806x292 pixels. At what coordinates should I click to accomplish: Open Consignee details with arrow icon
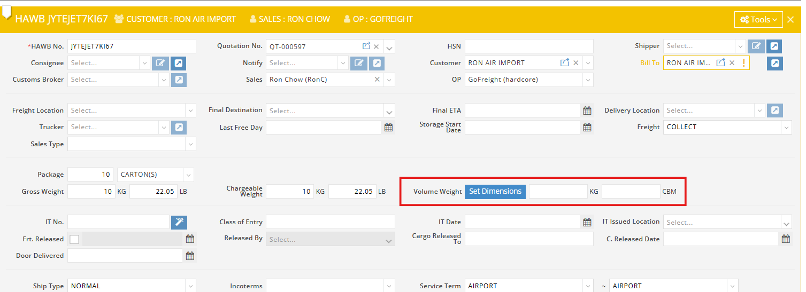[x=179, y=63]
